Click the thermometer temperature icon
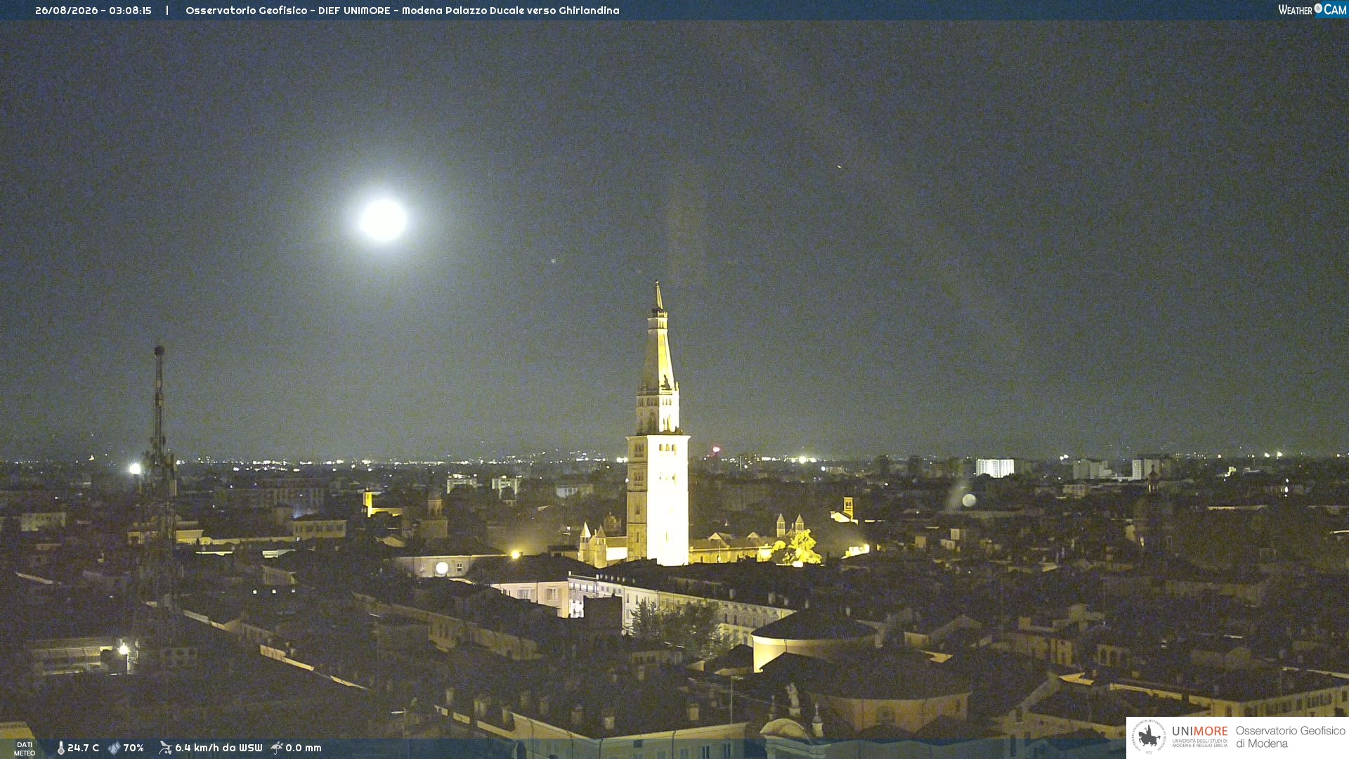The width and height of the screenshot is (1349, 759). [60, 748]
